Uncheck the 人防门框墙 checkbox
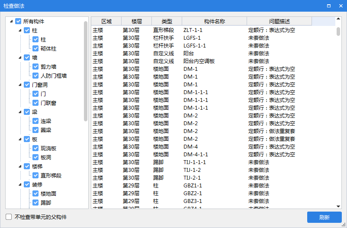 35,76
